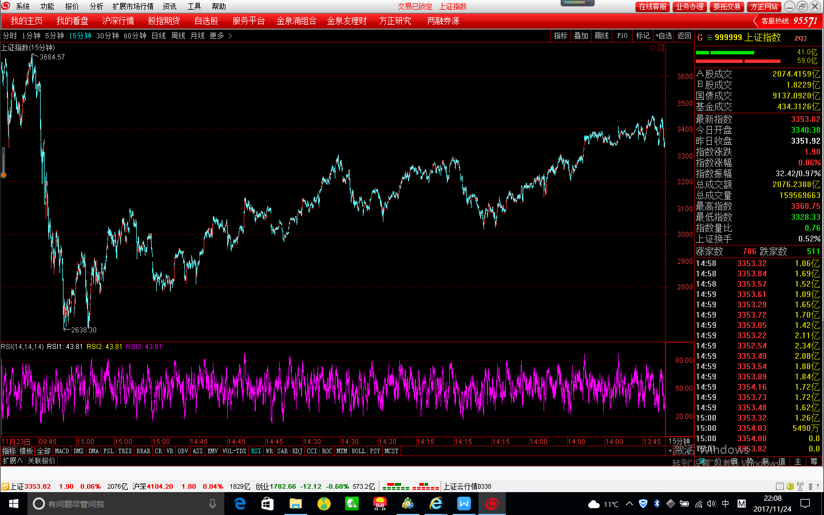This screenshot has height=515, width=824.
Task: Open the 两融券源 tab
Action: click(443, 21)
